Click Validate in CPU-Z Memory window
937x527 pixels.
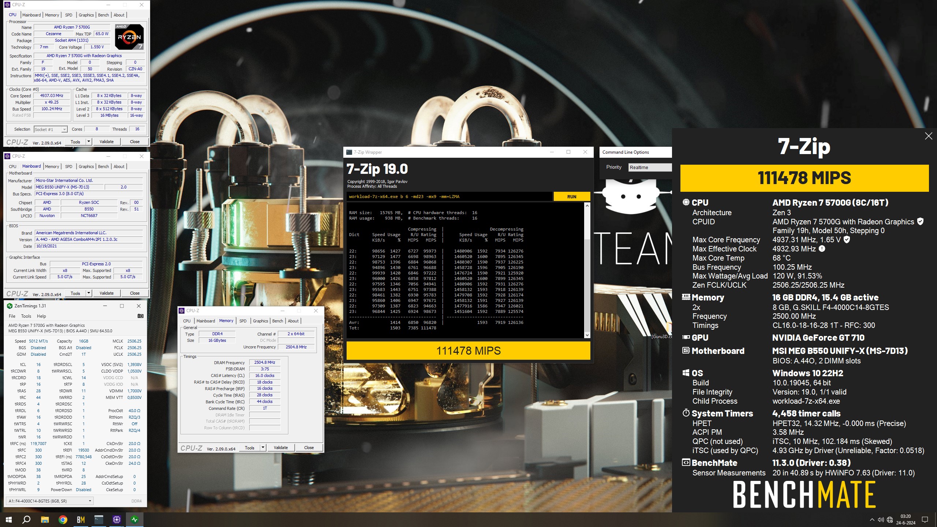[x=281, y=448]
